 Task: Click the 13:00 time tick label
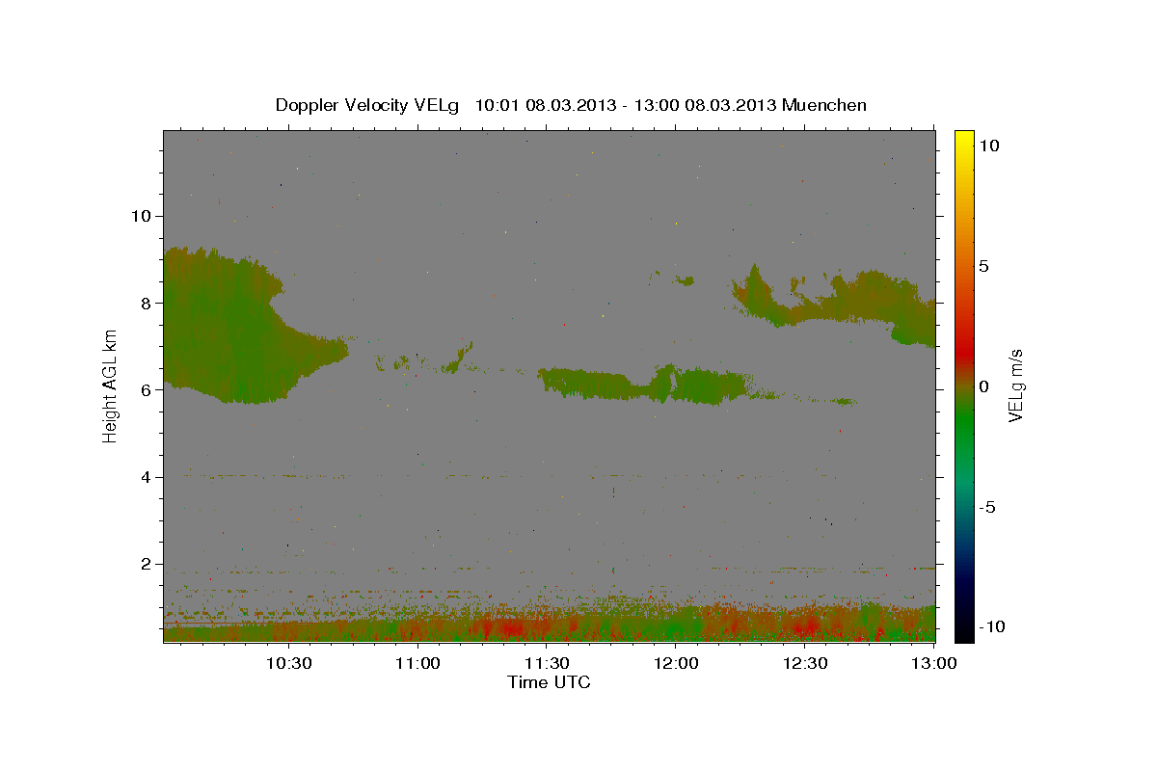coord(933,663)
